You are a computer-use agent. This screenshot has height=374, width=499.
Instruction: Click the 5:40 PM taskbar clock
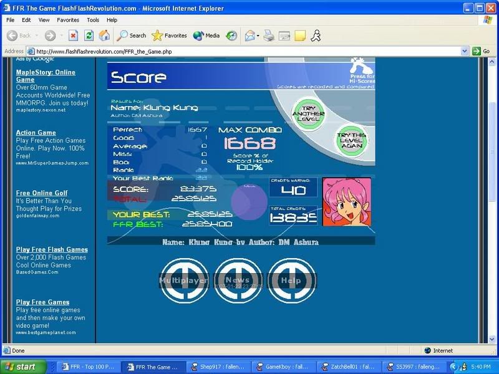[x=481, y=367]
